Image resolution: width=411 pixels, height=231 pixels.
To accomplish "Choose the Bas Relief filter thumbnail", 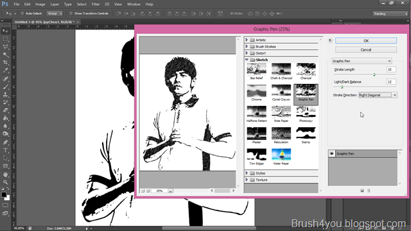I will (257, 71).
